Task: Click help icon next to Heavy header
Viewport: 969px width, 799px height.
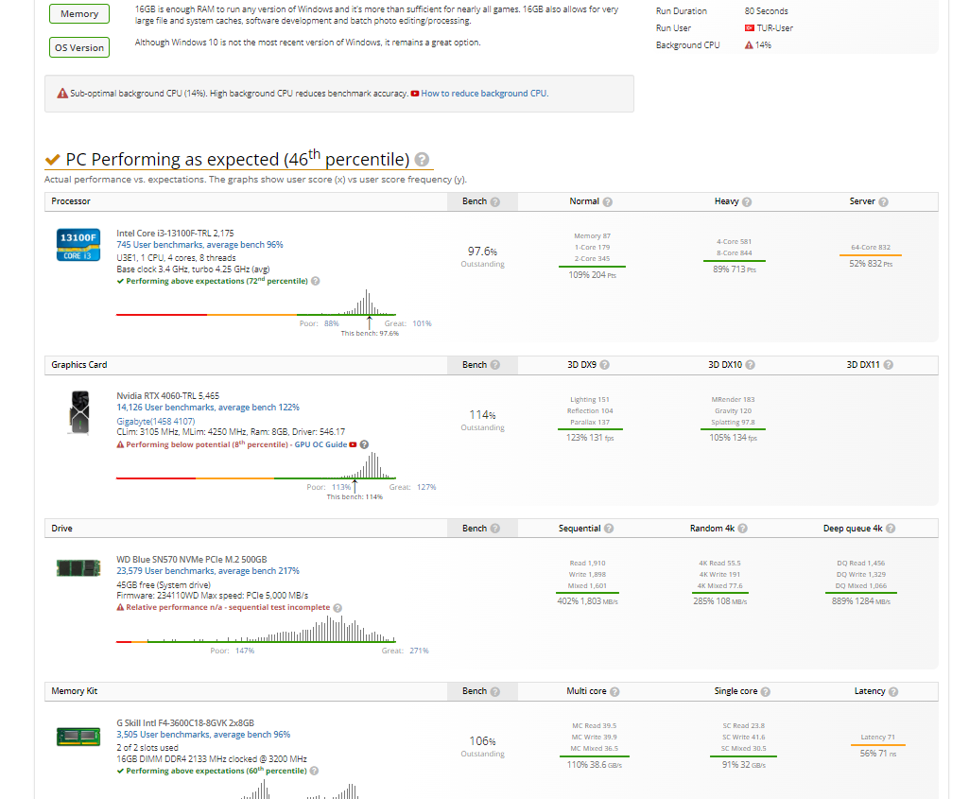Action: click(747, 201)
